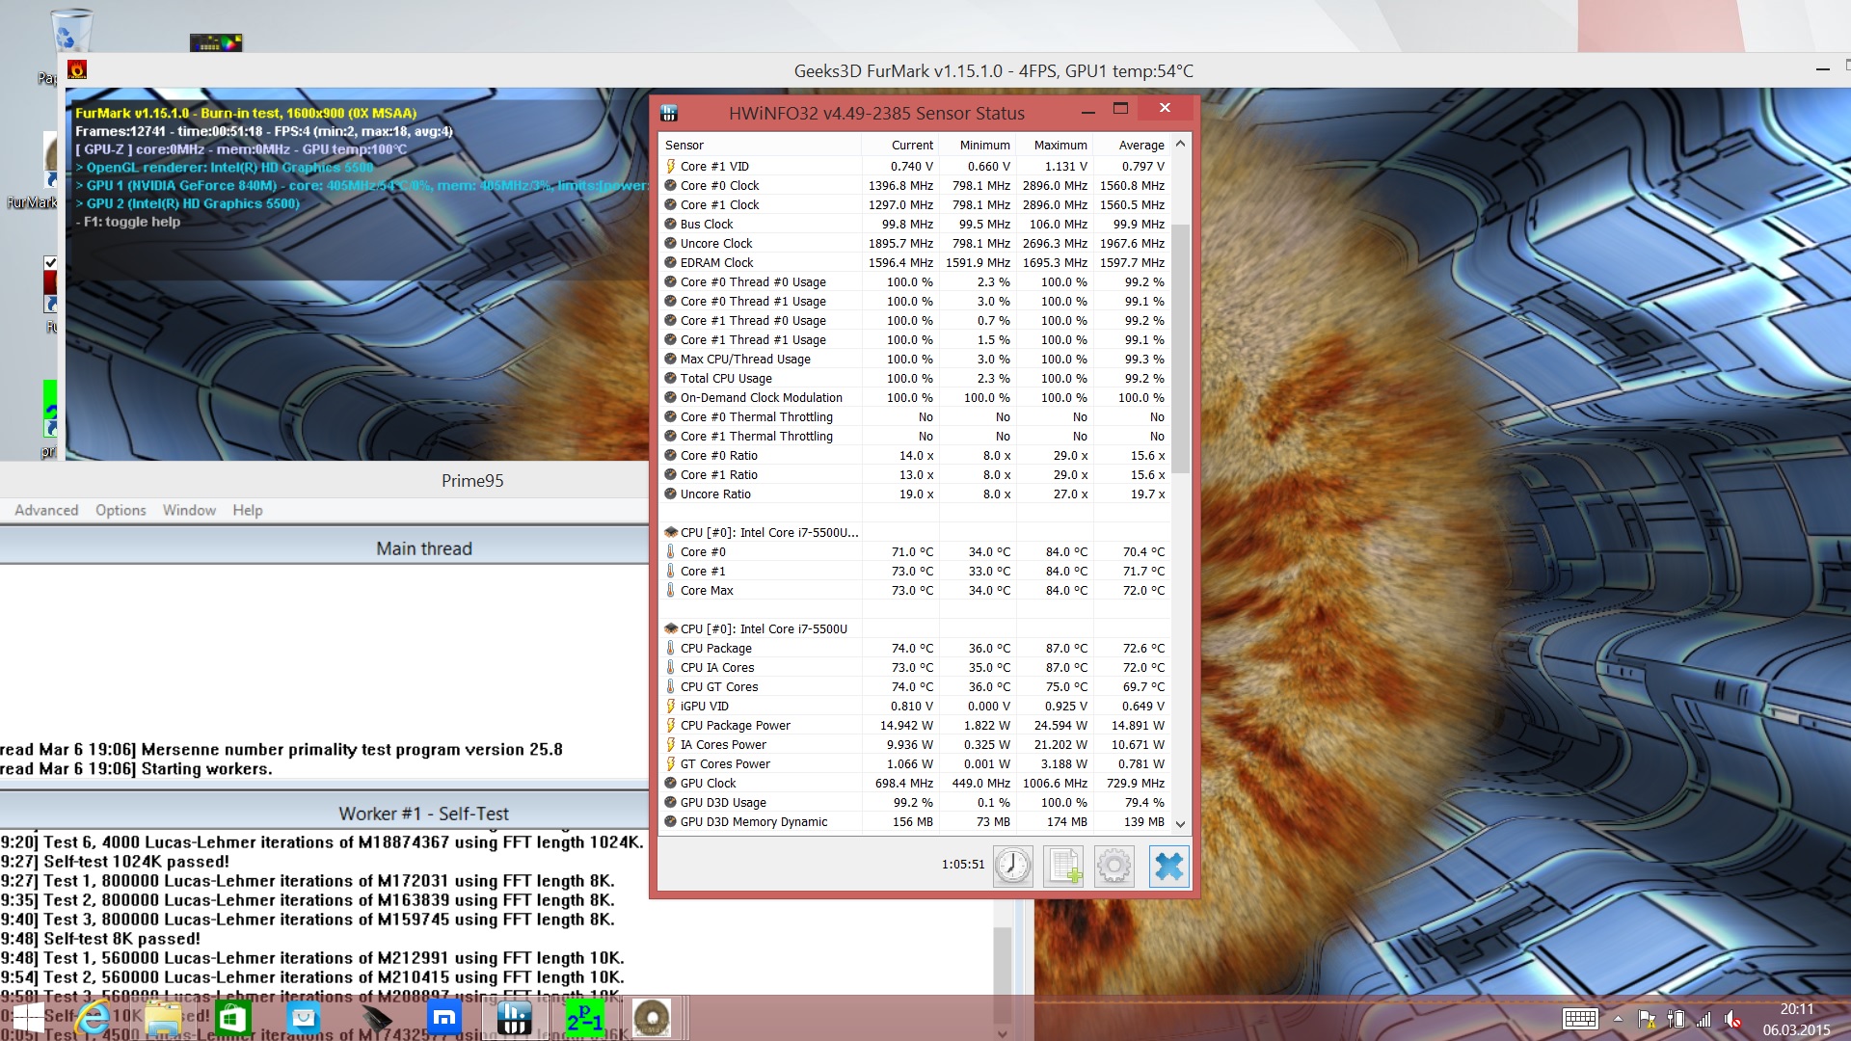Select the CPU Package Power sensor row
Viewport: 1851px width, 1041px height.
(735, 725)
